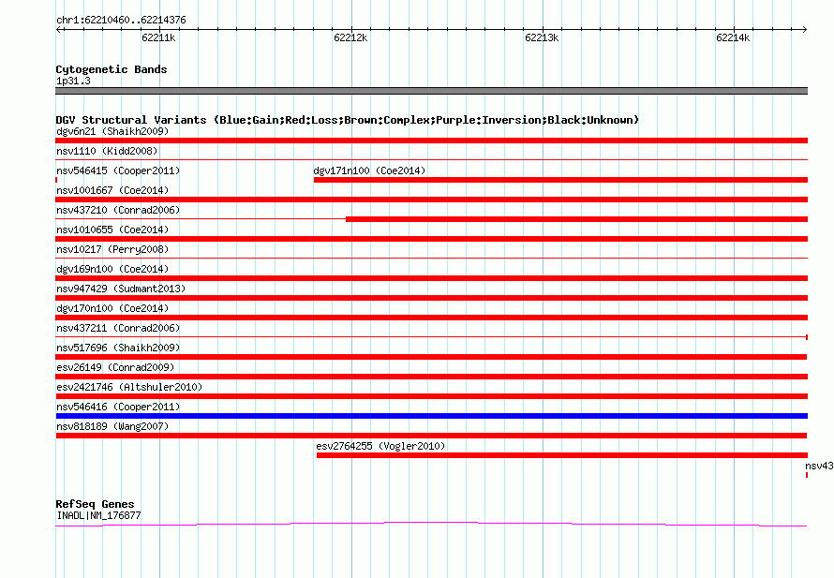Click the red bar under dgv171n100
The height and width of the screenshot is (578, 834).
click(x=560, y=180)
